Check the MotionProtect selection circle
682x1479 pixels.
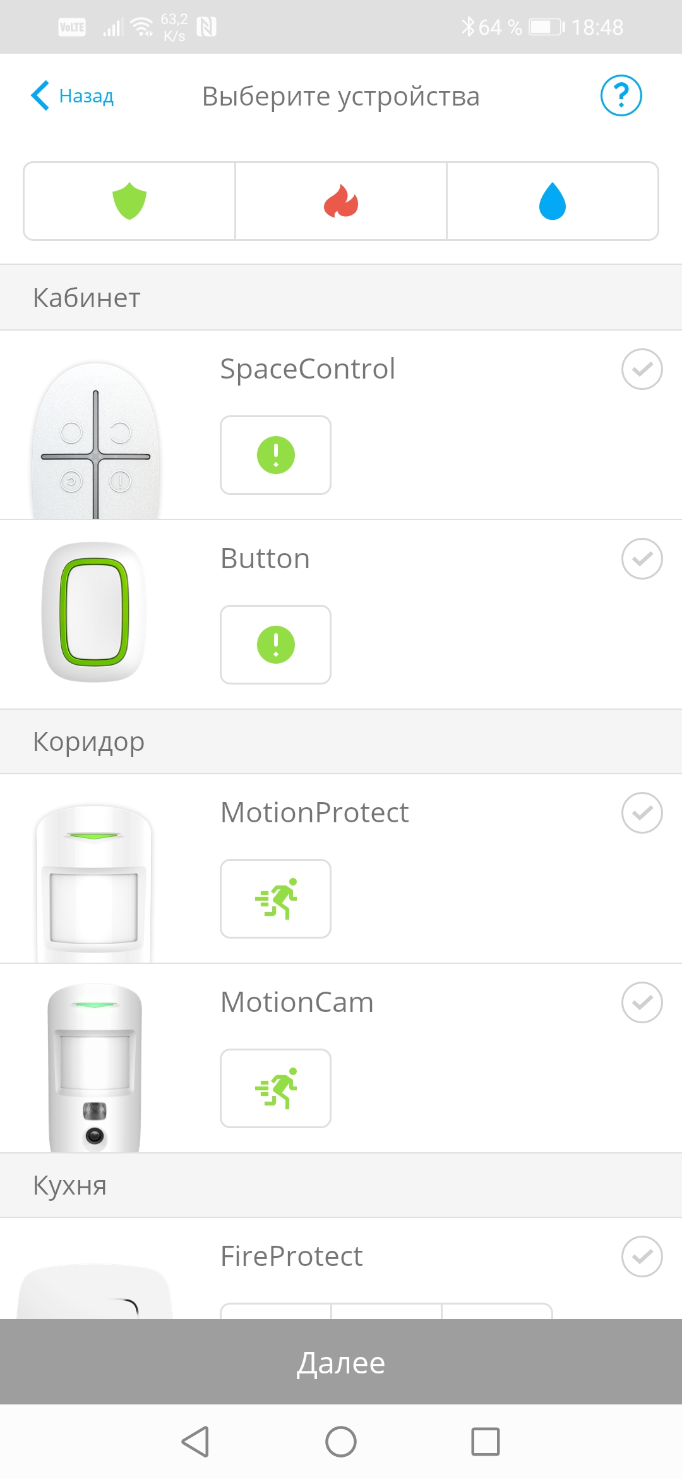pyautogui.click(x=642, y=813)
